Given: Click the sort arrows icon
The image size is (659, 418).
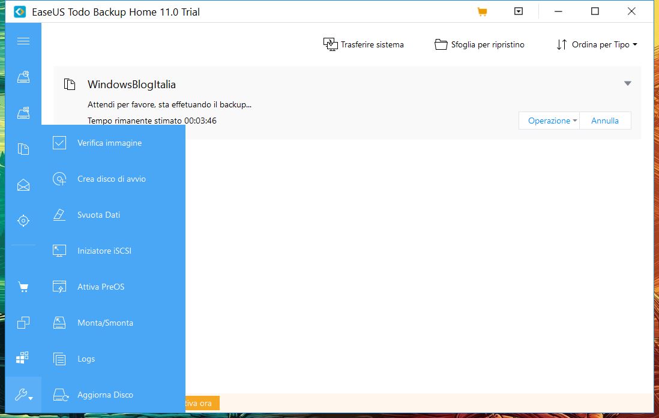Looking at the screenshot, I should 562,44.
